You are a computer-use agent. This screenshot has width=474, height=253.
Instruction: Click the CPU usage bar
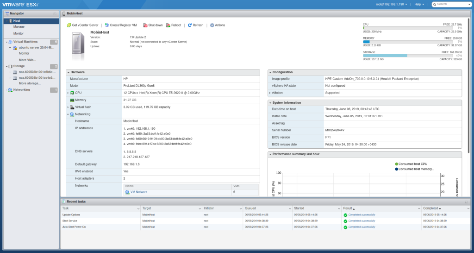tap(408, 28)
